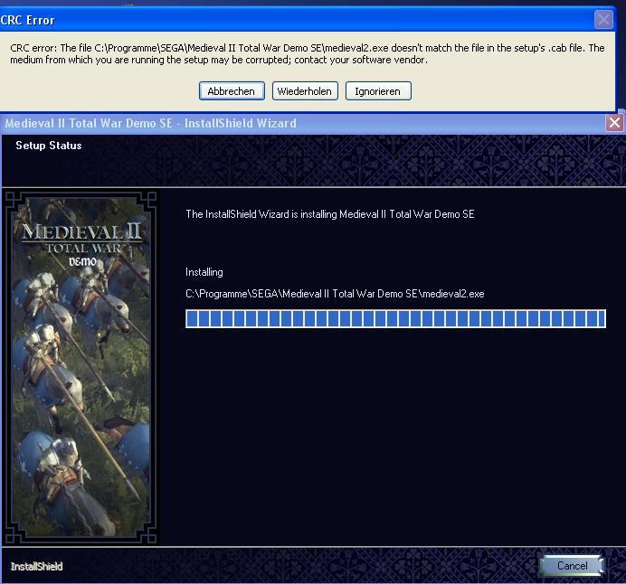Close the Medieval II InstallShield Wizard window
Screen dimensions: 626x584
click(614, 122)
